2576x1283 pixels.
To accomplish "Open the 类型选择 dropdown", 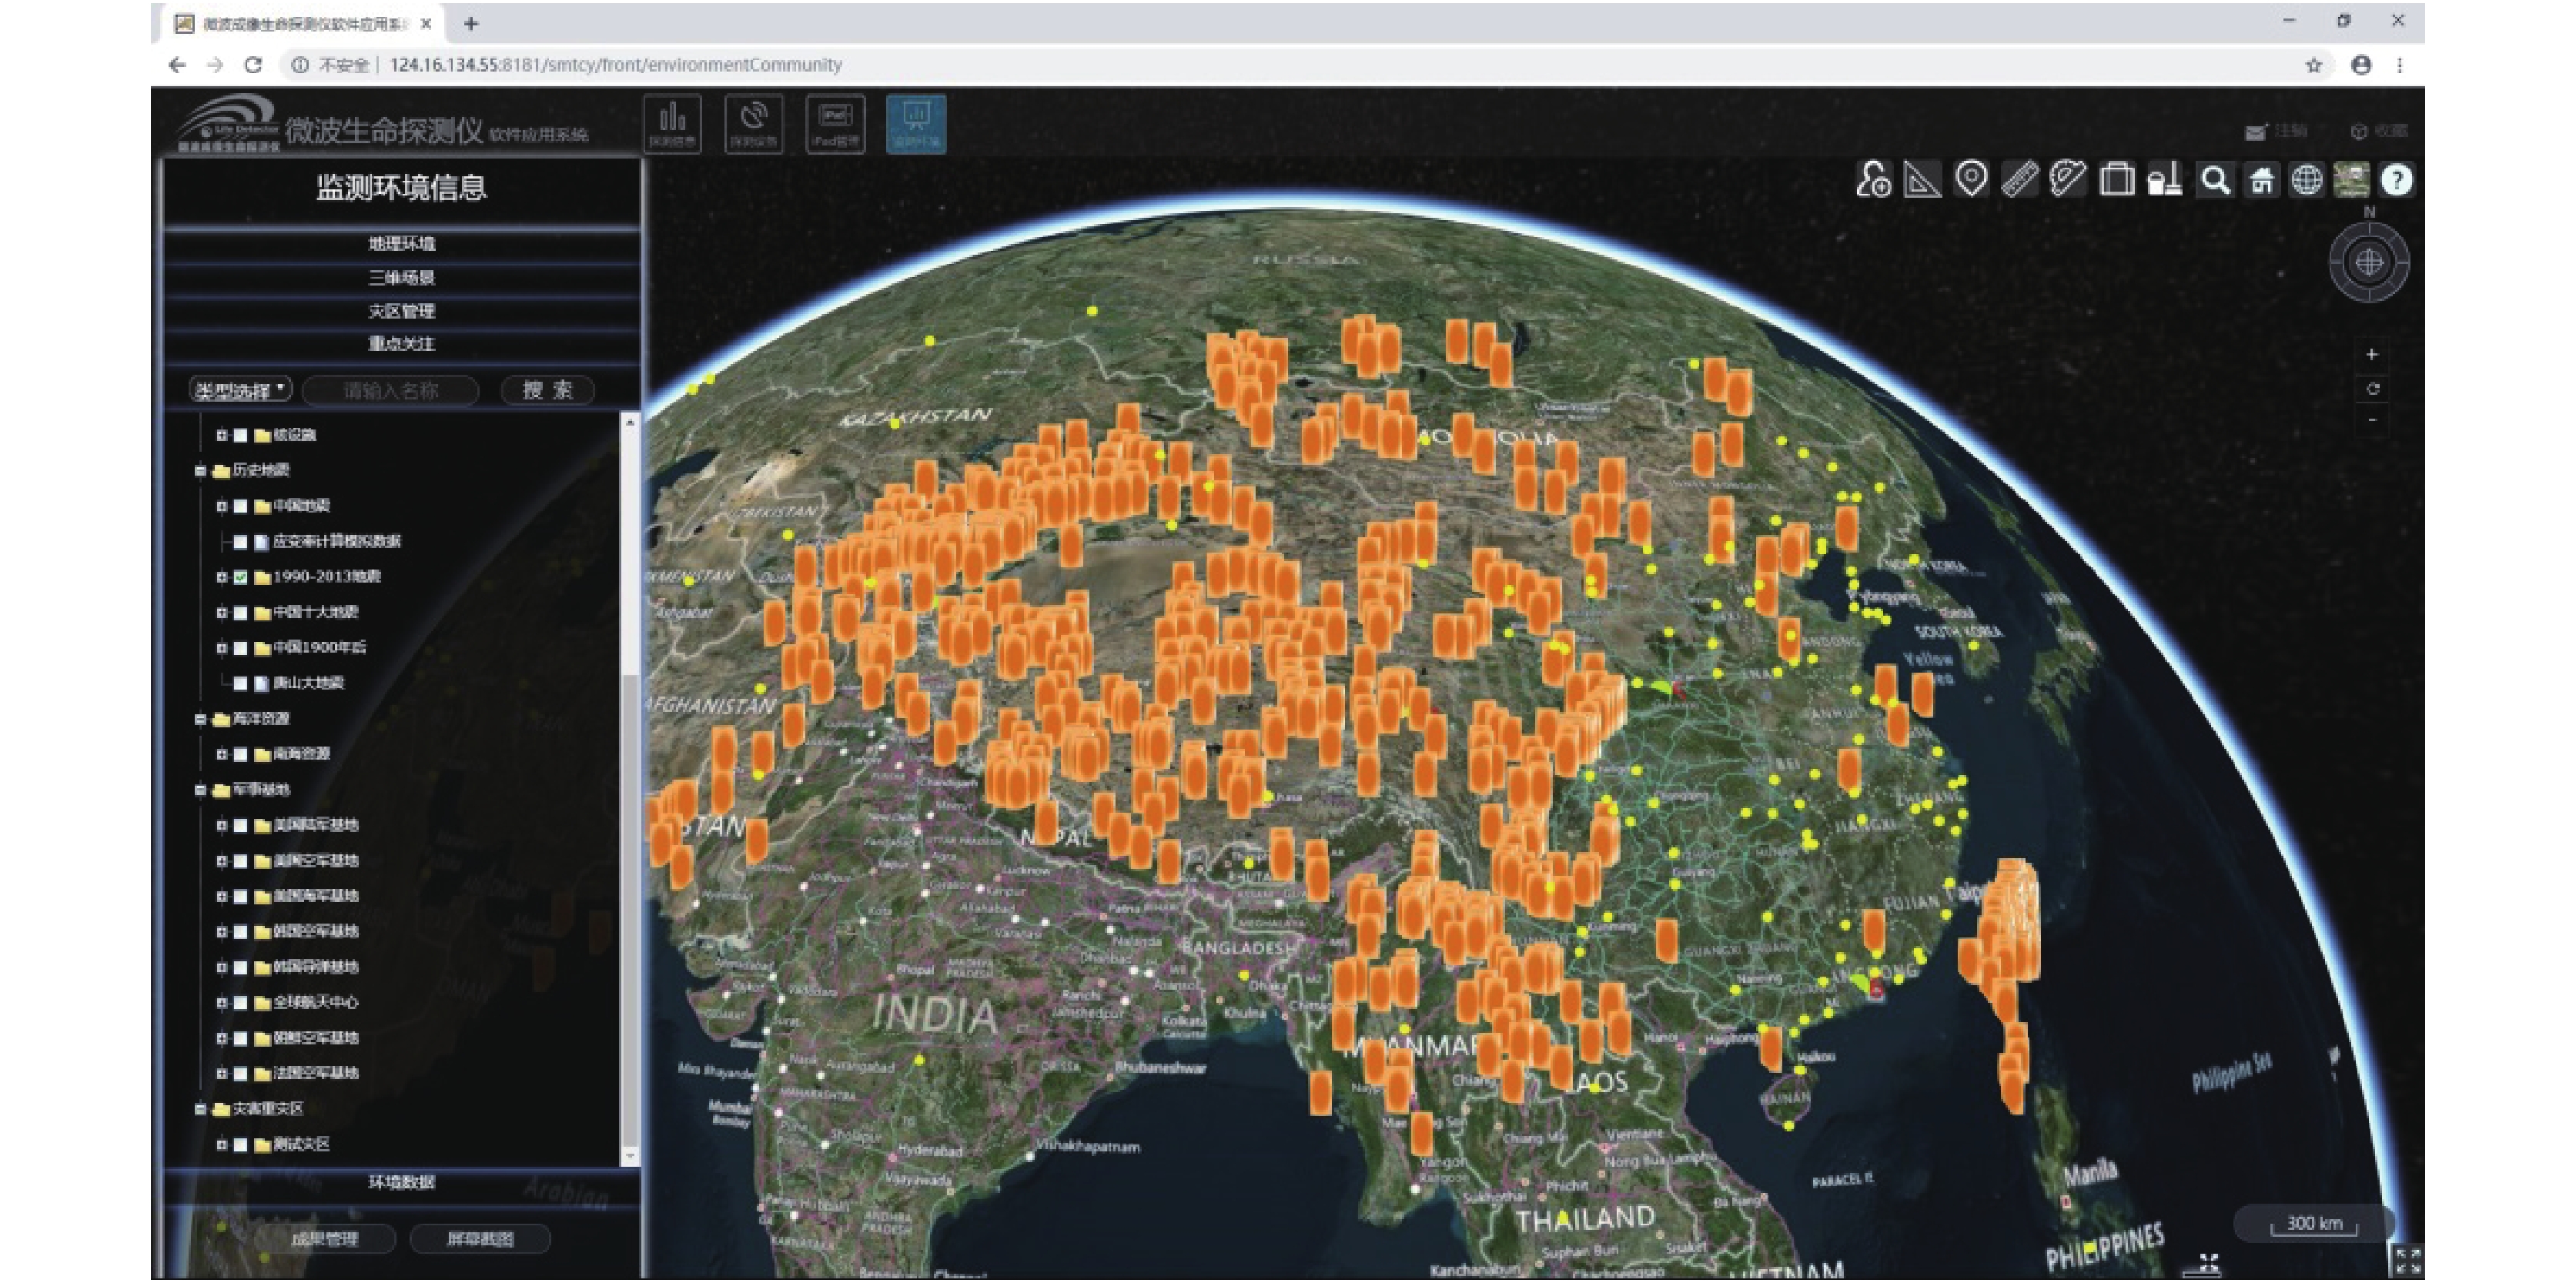I will (x=241, y=390).
